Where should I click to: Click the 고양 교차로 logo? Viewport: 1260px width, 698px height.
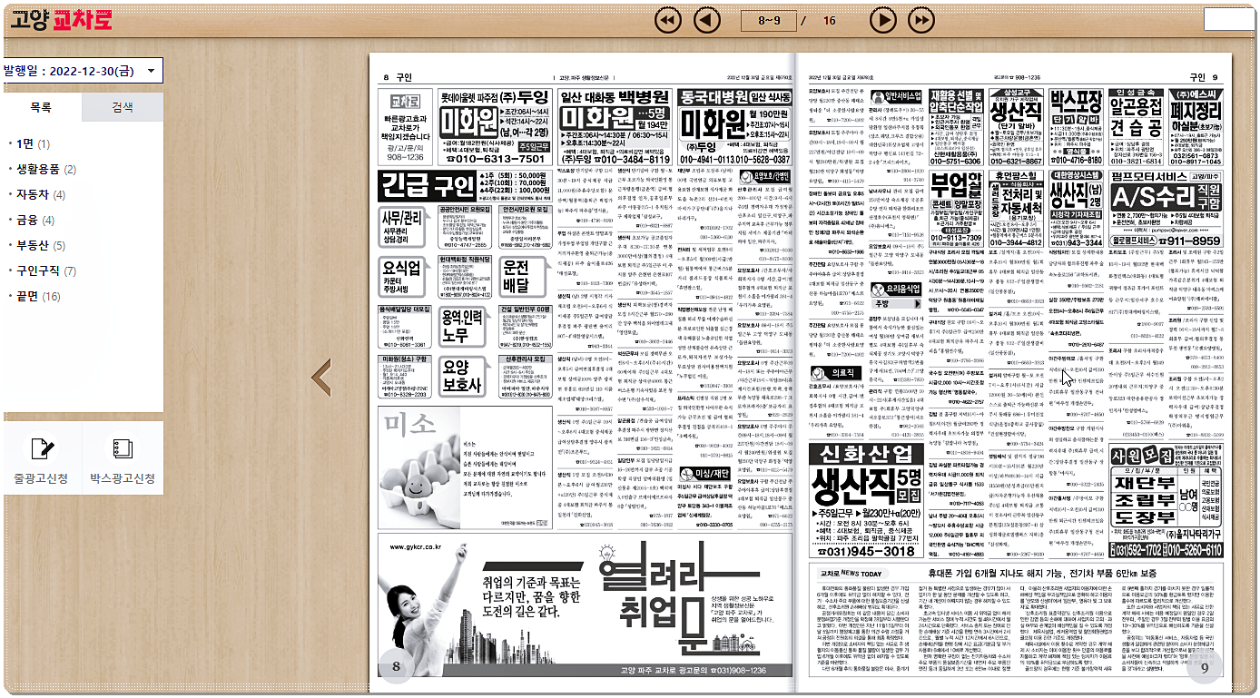click(x=61, y=19)
